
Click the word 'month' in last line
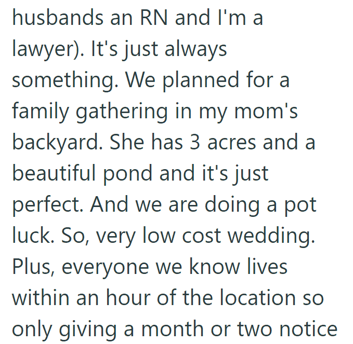(173, 329)
